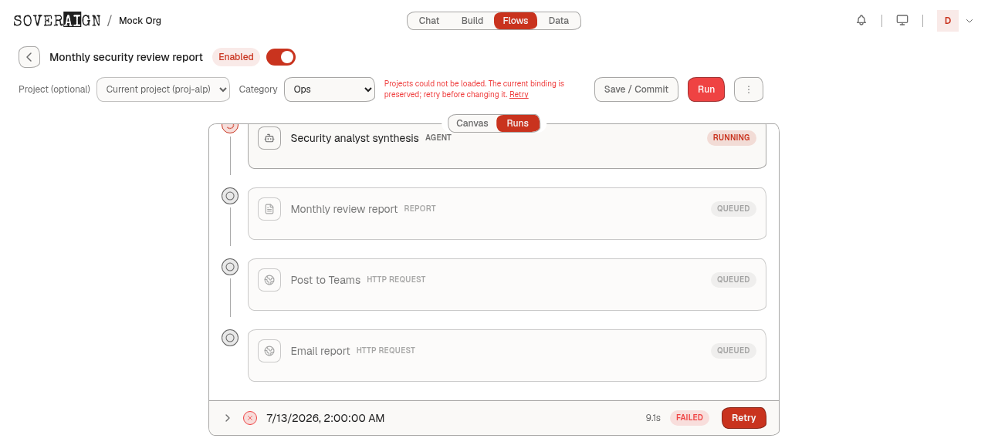Click the Post to Teams step title
This screenshot has width=988, height=445.
(326, 280)
